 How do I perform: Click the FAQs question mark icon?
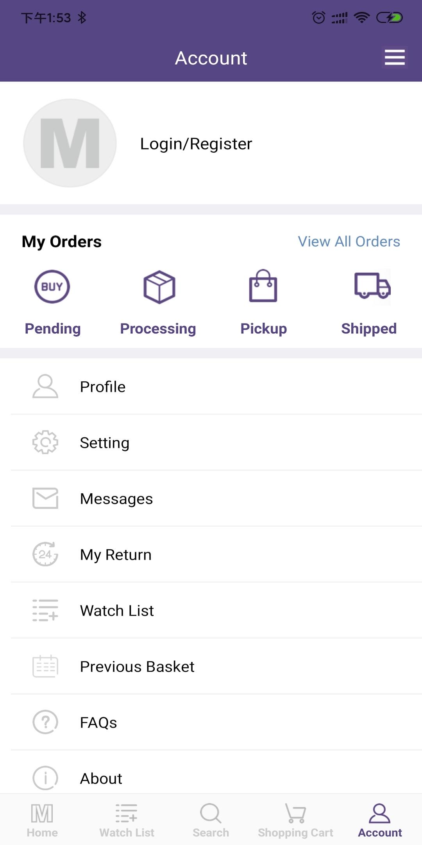[45, 722]
